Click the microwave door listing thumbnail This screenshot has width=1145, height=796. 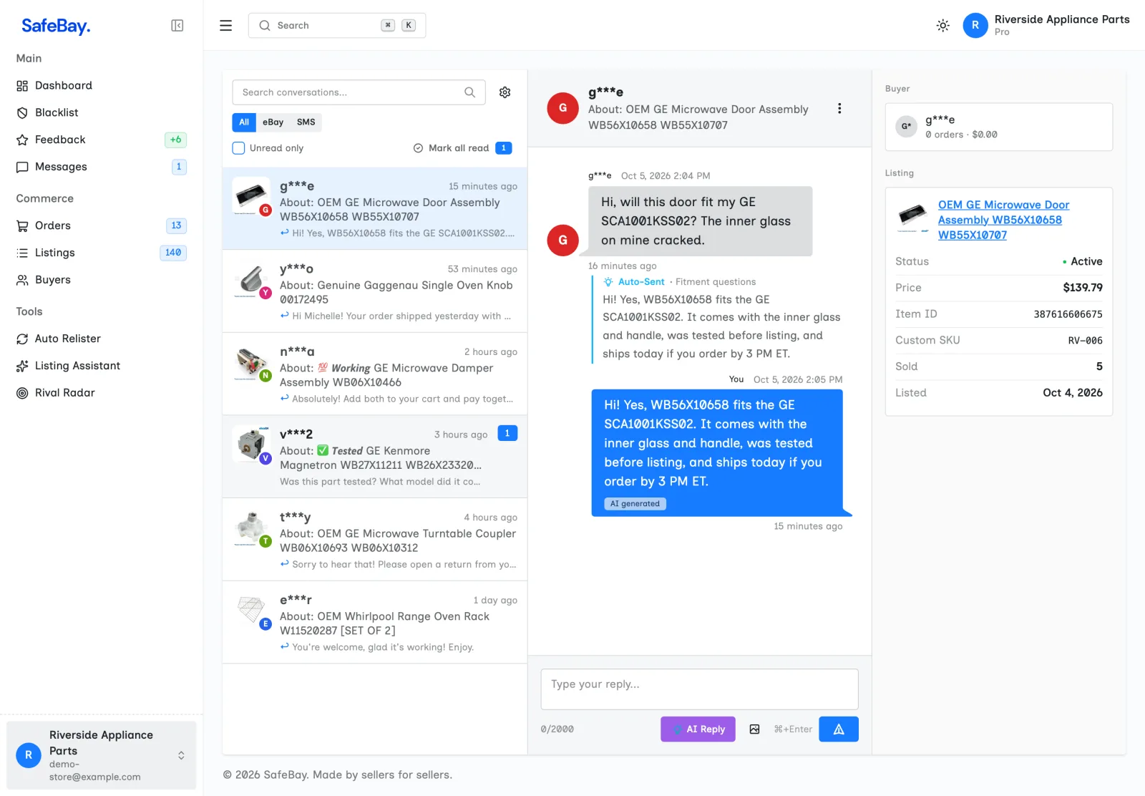[912, 217]
